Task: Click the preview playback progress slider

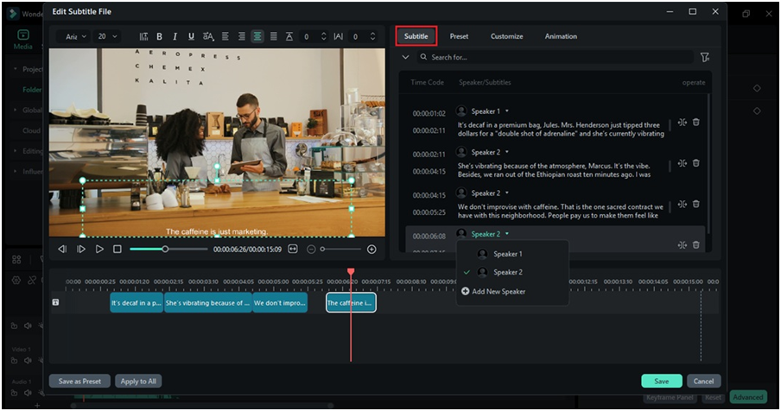Action: [168, 250]
